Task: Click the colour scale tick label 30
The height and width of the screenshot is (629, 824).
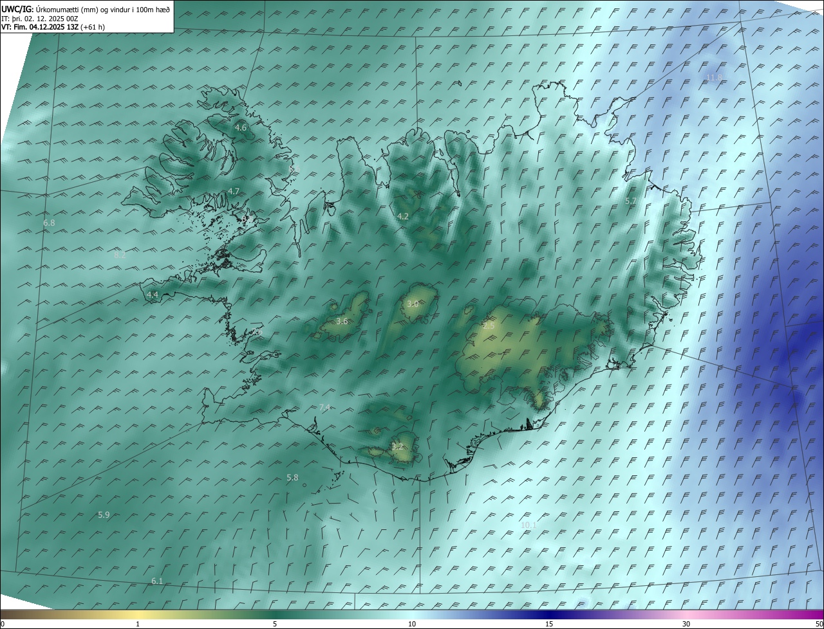Action: coord(686,624)
